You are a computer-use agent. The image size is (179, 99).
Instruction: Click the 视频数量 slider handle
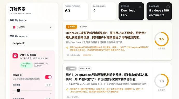pos(18,90)
